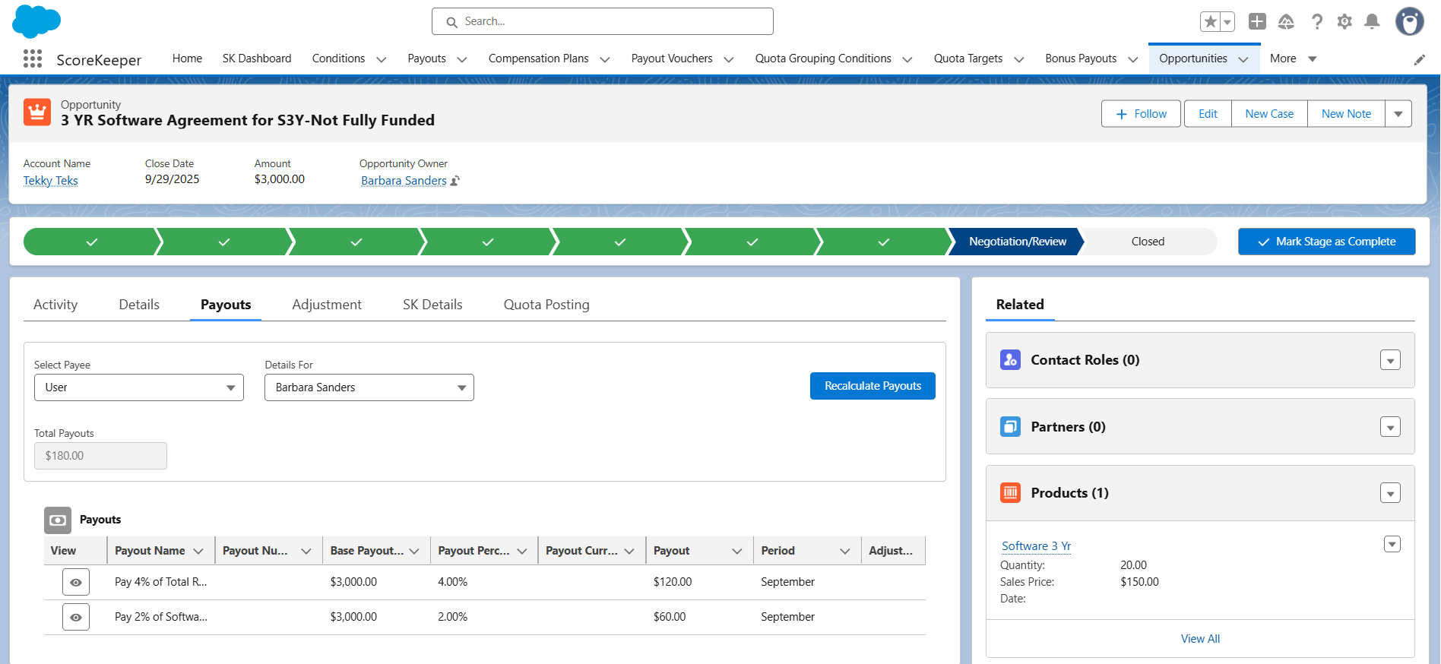Expand the Contact Roles actions menu
Screen dimensions: 1441x664
(1389, 360)
